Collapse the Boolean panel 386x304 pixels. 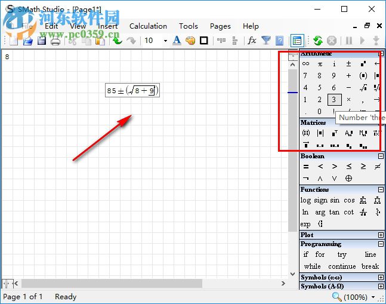tap(381, 156)
